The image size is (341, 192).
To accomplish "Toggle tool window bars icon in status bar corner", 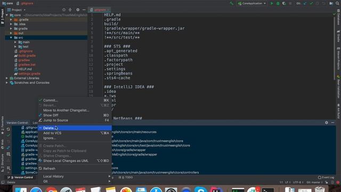I will 3,182.
